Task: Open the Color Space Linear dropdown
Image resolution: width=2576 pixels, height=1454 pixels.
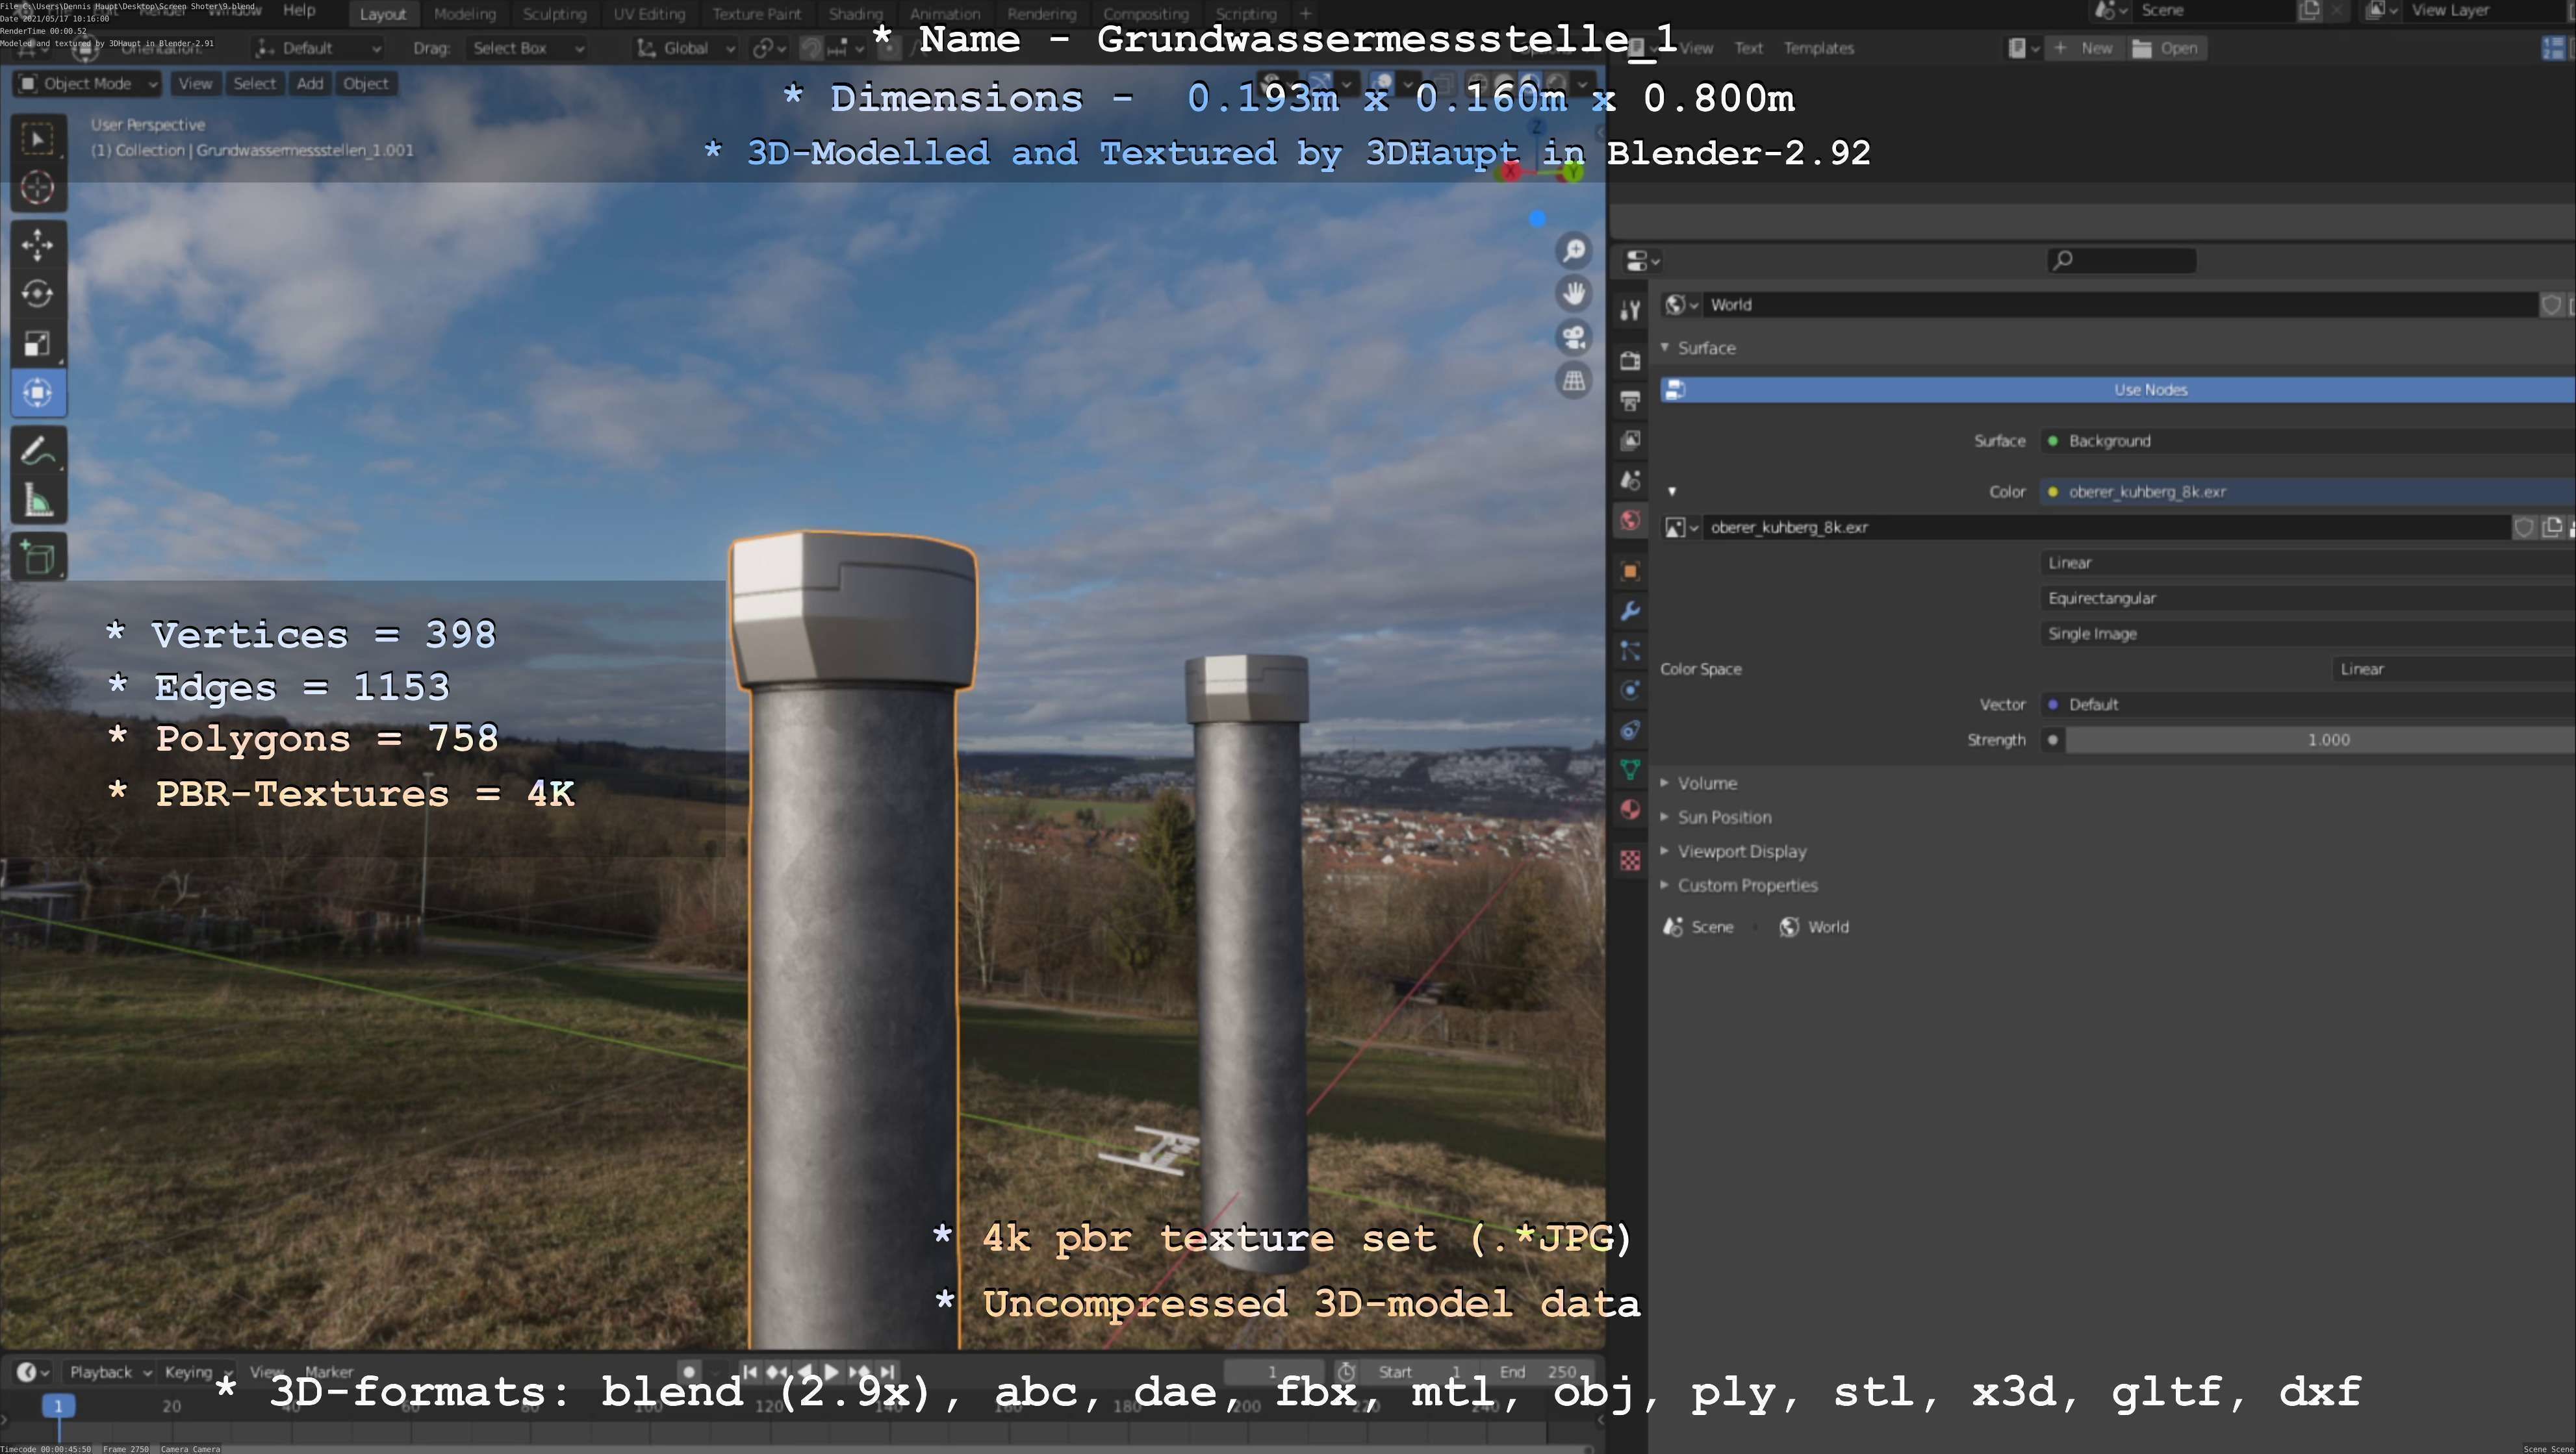Action: [2454, 670]
